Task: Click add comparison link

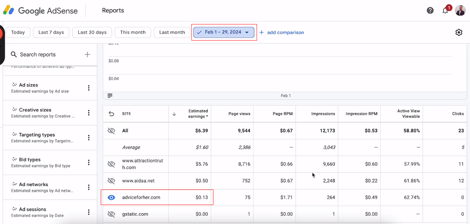Action: click(281, 32)
